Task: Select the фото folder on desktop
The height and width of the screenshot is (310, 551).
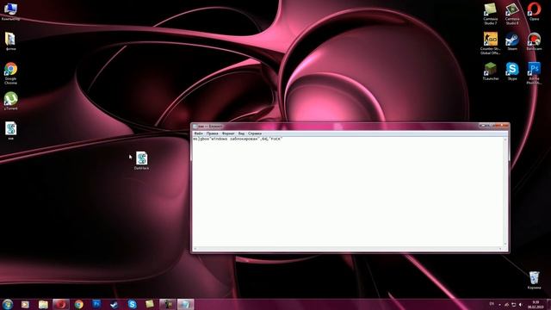Action: tap(10, 41)
